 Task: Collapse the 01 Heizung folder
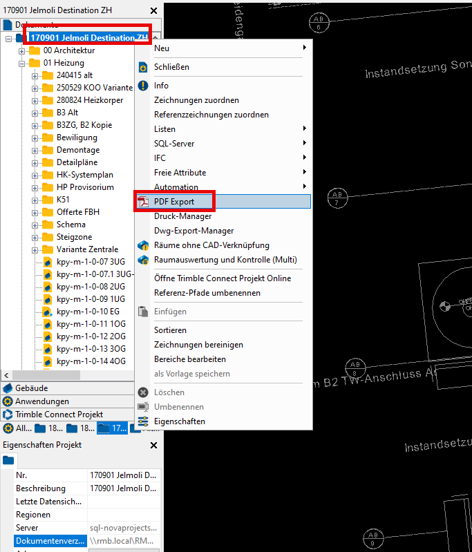(x=22, y=64)
